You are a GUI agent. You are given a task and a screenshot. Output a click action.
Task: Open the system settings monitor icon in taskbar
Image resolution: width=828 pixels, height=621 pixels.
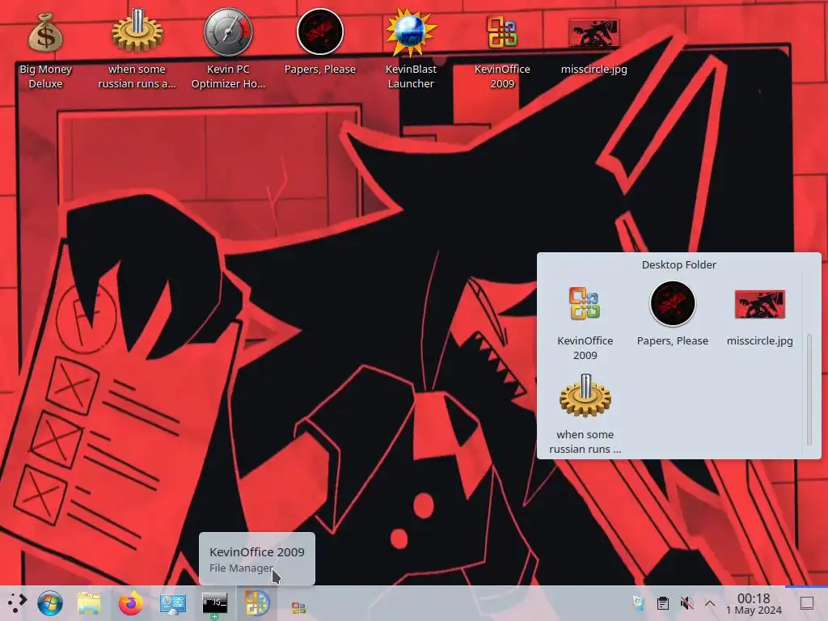coord(173,603)
